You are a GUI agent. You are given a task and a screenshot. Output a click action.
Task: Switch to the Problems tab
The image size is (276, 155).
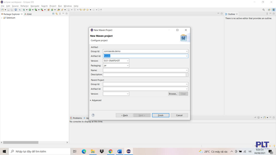pos(76,118)
